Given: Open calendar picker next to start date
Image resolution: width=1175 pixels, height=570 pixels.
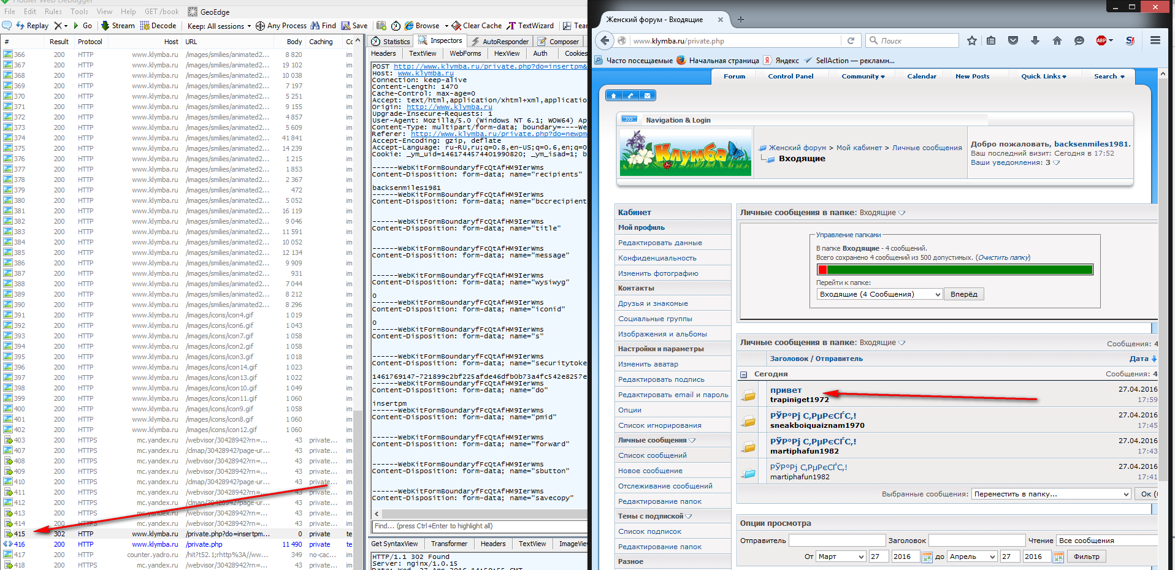Looking at the screenshot, I should (926, 557).
